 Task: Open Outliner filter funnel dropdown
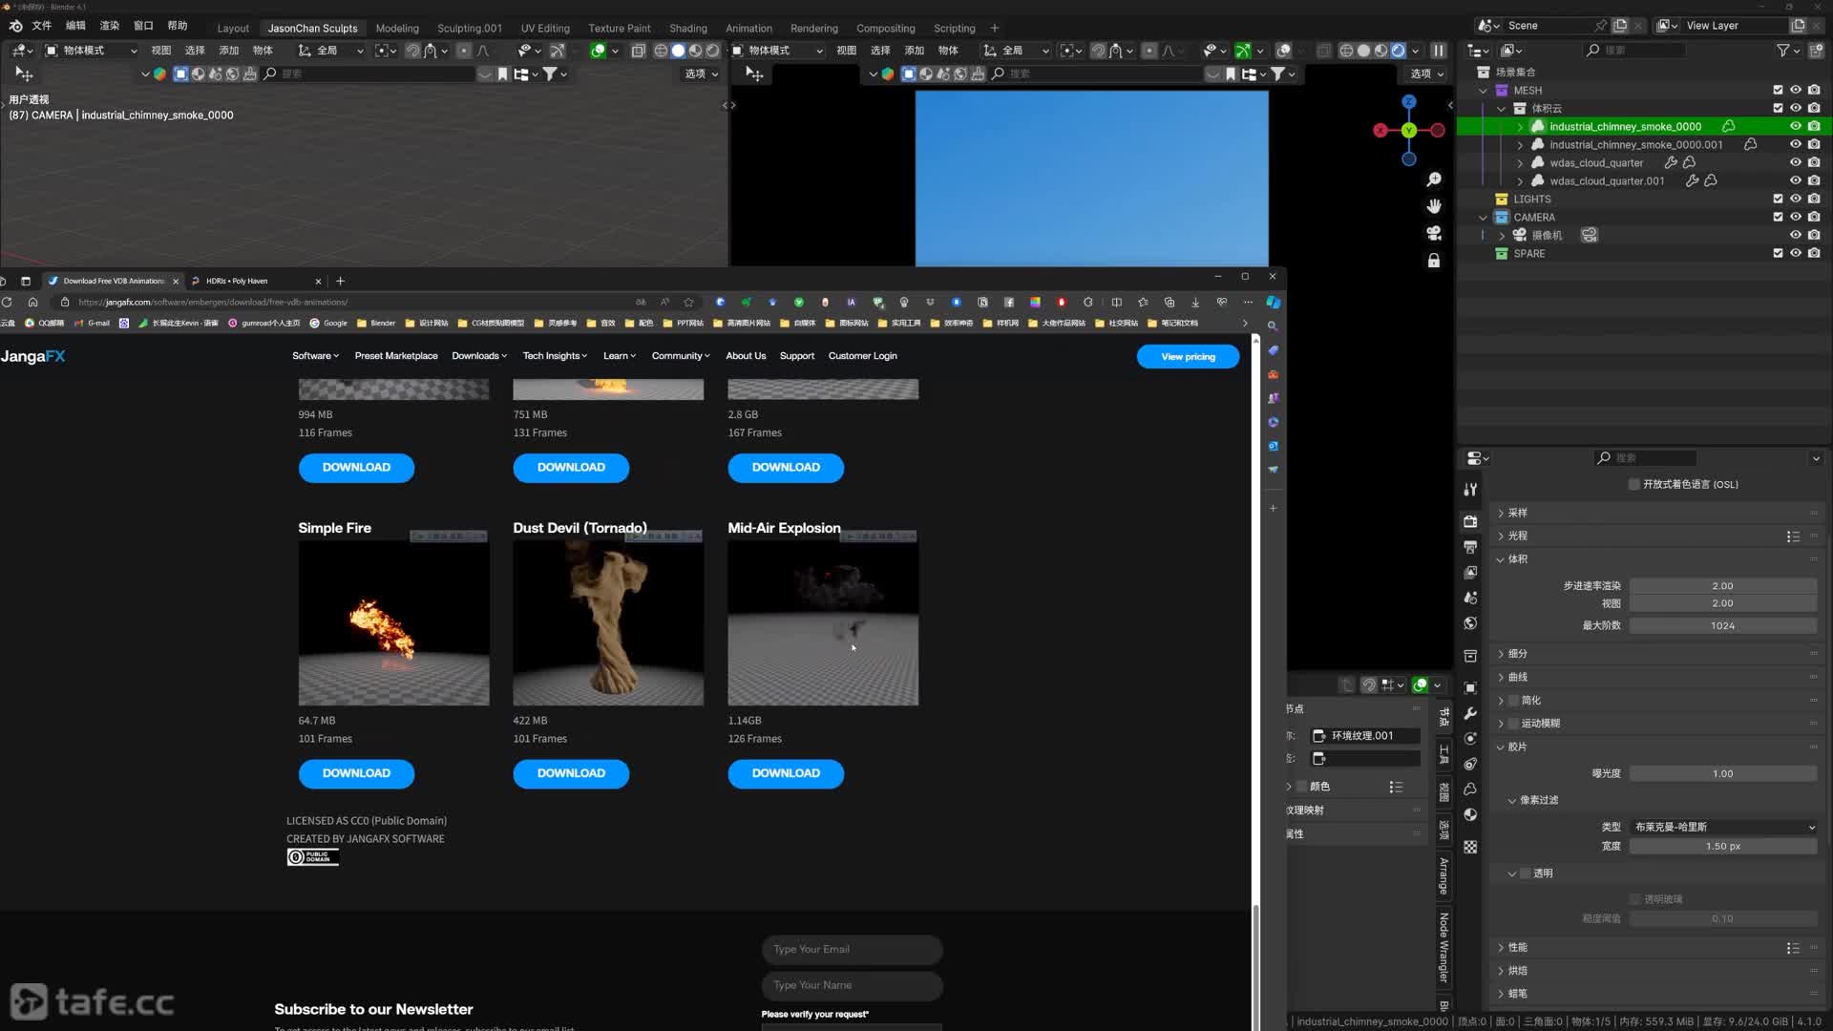(x=1787, y=51)
